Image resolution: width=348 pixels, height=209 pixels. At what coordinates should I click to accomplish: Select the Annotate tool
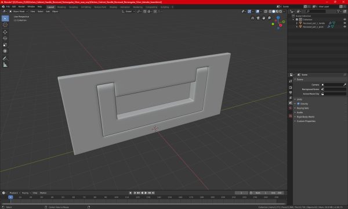5,59
